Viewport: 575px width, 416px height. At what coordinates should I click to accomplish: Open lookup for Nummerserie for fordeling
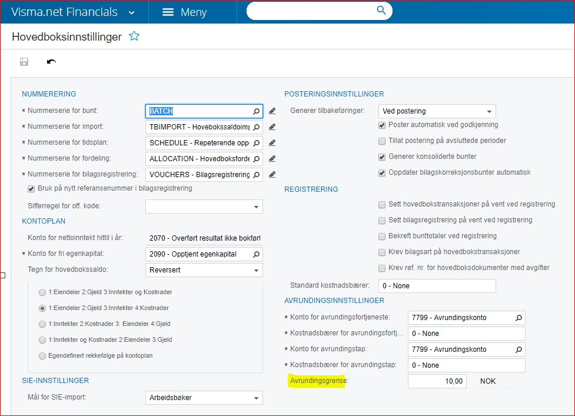(x=257, y=159)
